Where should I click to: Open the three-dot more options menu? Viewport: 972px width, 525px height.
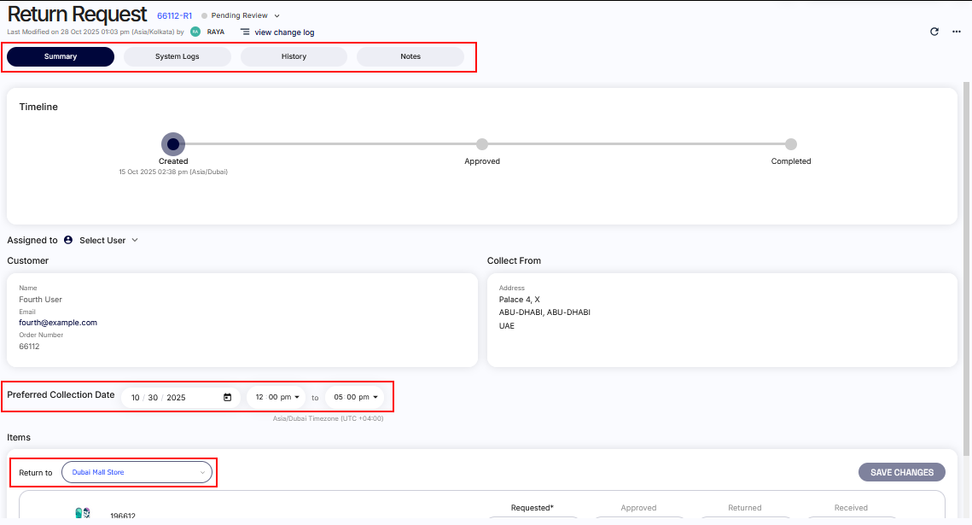[957, 32]
